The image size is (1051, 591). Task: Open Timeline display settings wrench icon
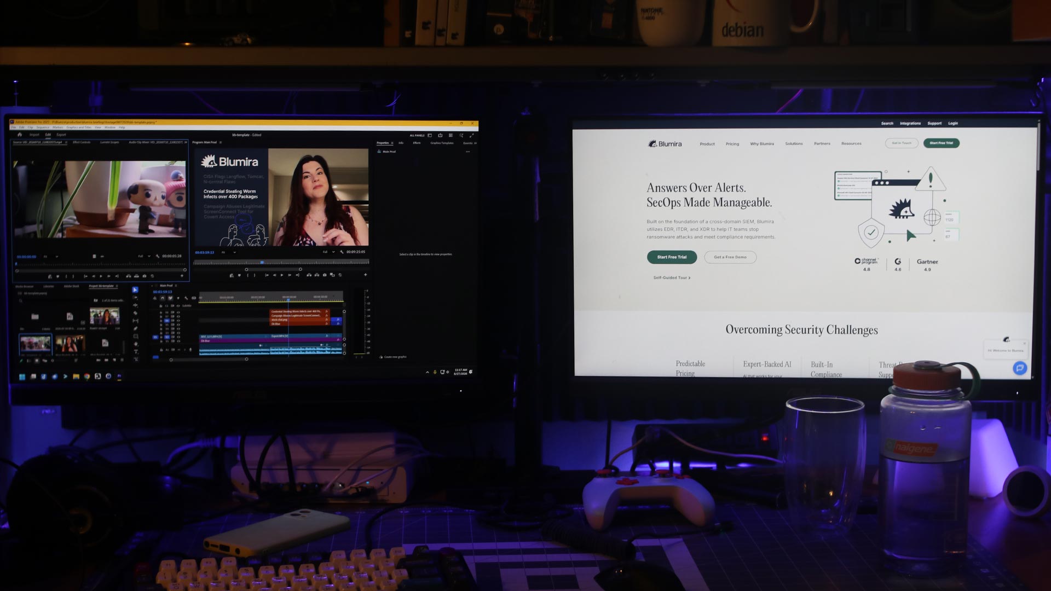[x=186, y=298]
